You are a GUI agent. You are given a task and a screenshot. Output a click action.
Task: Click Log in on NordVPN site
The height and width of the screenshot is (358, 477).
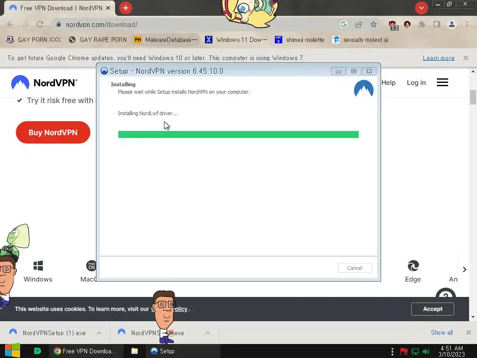tap(416, 83)
